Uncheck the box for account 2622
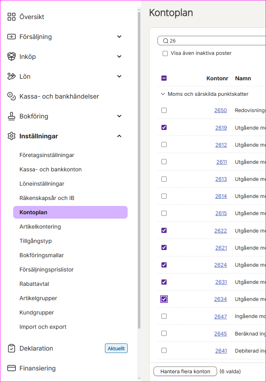 164,231
